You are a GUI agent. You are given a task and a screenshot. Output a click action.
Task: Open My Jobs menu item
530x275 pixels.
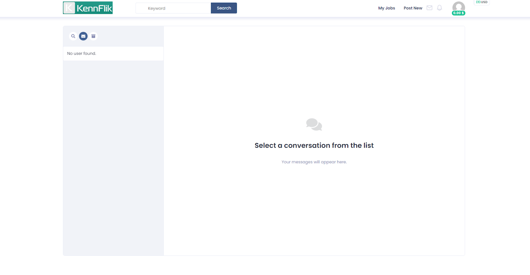pos(387,8)
